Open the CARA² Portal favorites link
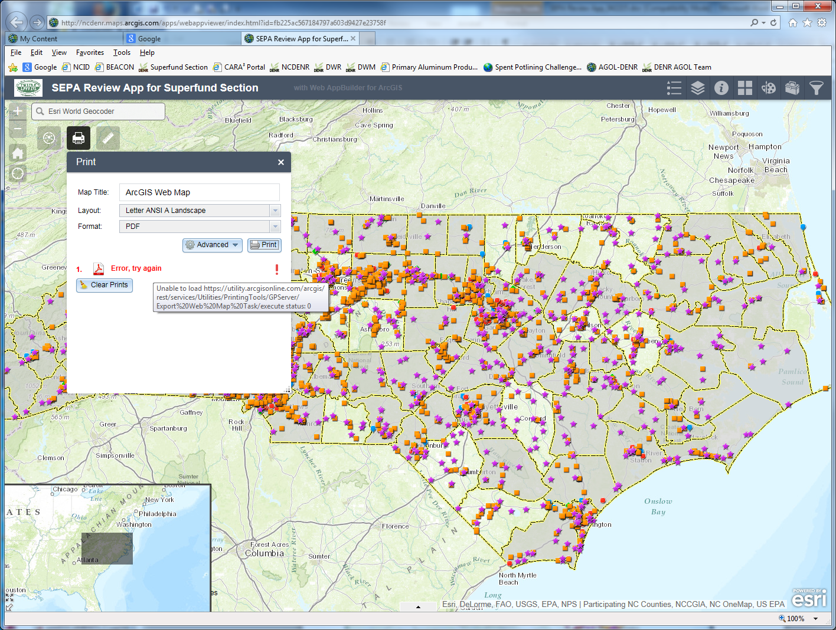 pos(239,67)
